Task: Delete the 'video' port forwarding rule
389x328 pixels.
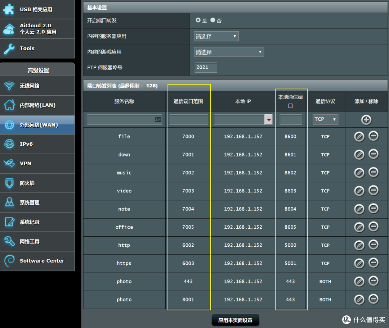Action: pyautogui.click(x=374, y=190)
